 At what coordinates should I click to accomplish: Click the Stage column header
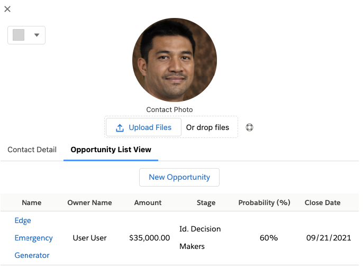[206, 202]
